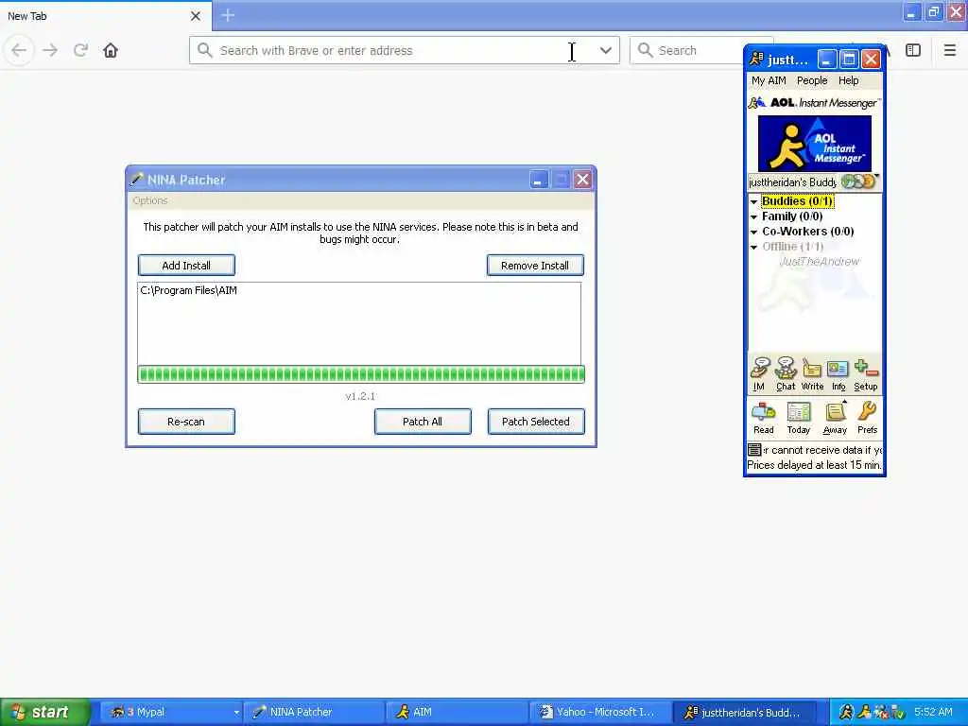Click the stock ticker icon in AIM
968x726 pixels.
[x=754, y=449]
